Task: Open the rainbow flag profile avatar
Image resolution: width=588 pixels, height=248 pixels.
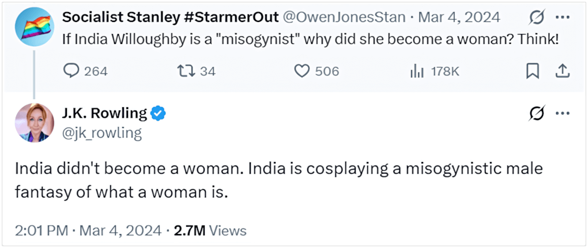Action: pyautogui.click(x=33, y=27)
